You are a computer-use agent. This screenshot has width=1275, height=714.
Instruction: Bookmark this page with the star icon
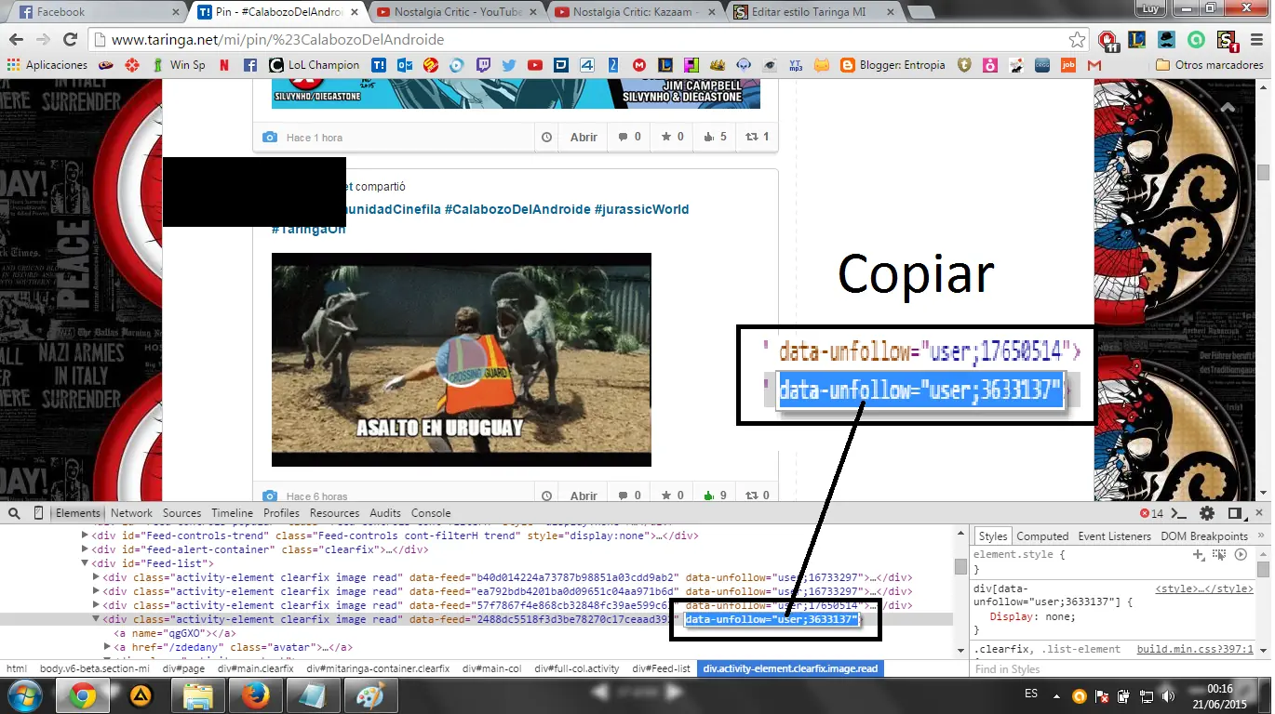click(1077, 40)
